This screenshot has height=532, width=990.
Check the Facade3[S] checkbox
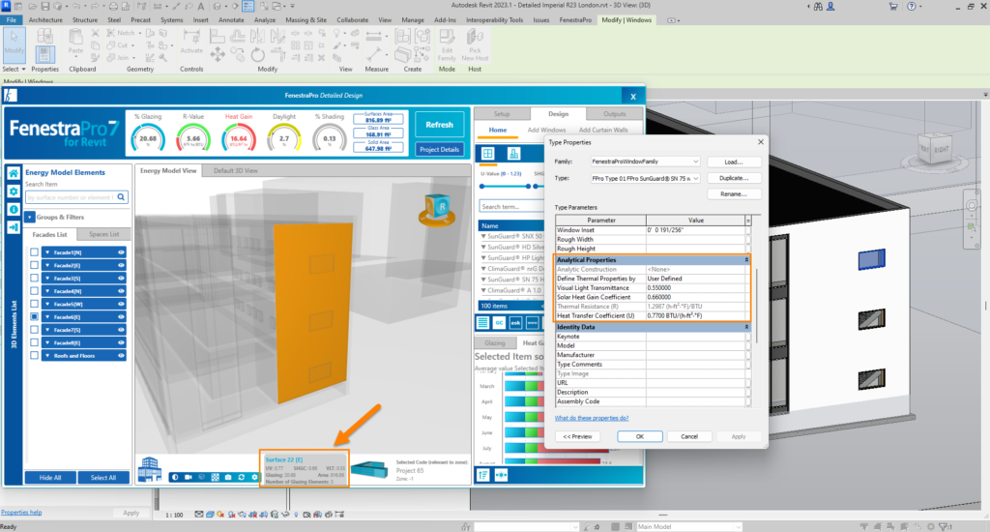click(34, 278)
